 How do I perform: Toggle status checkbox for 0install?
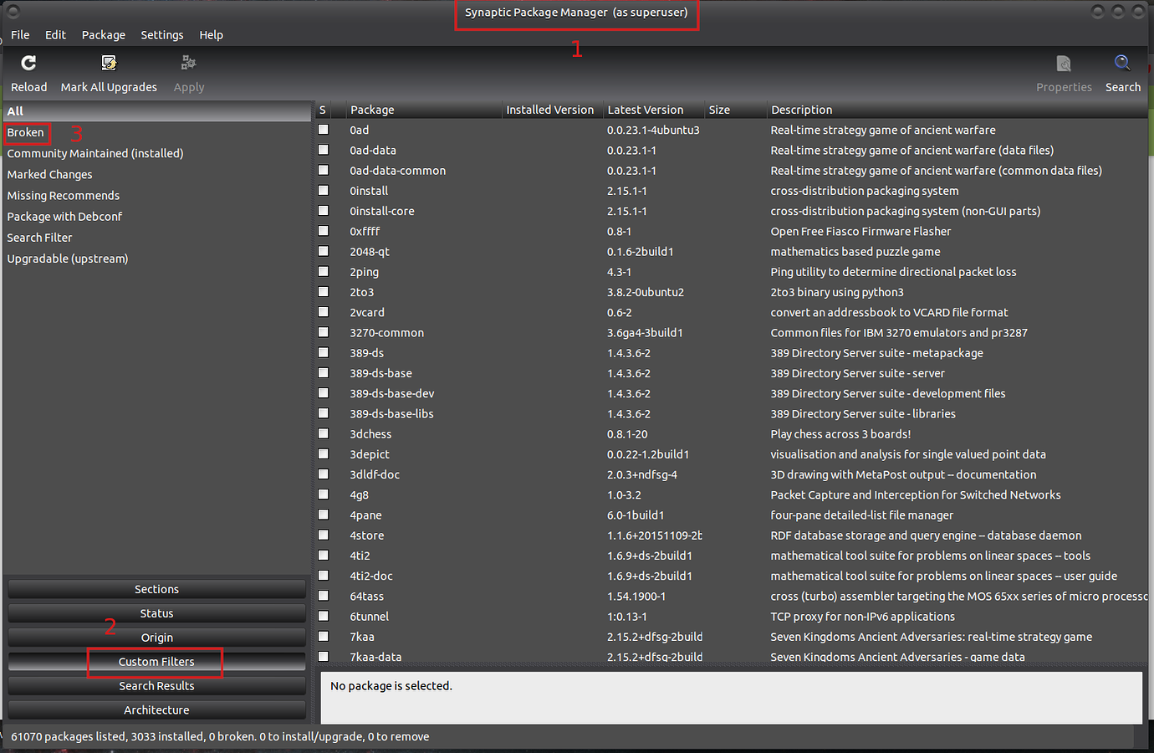(x=324, y=191)
